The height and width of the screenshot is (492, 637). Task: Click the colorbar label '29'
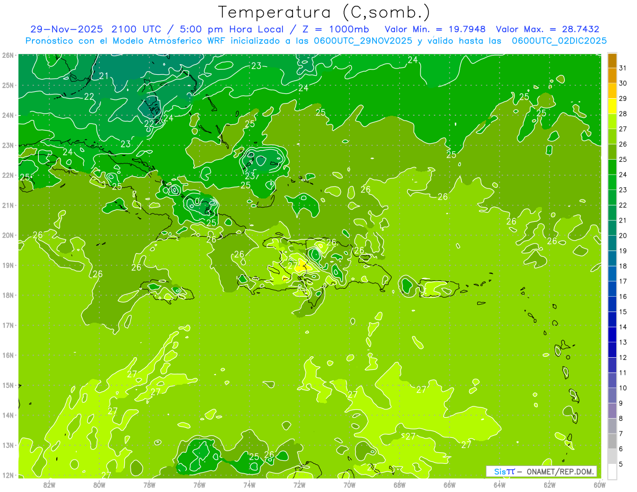pos(623,99)
